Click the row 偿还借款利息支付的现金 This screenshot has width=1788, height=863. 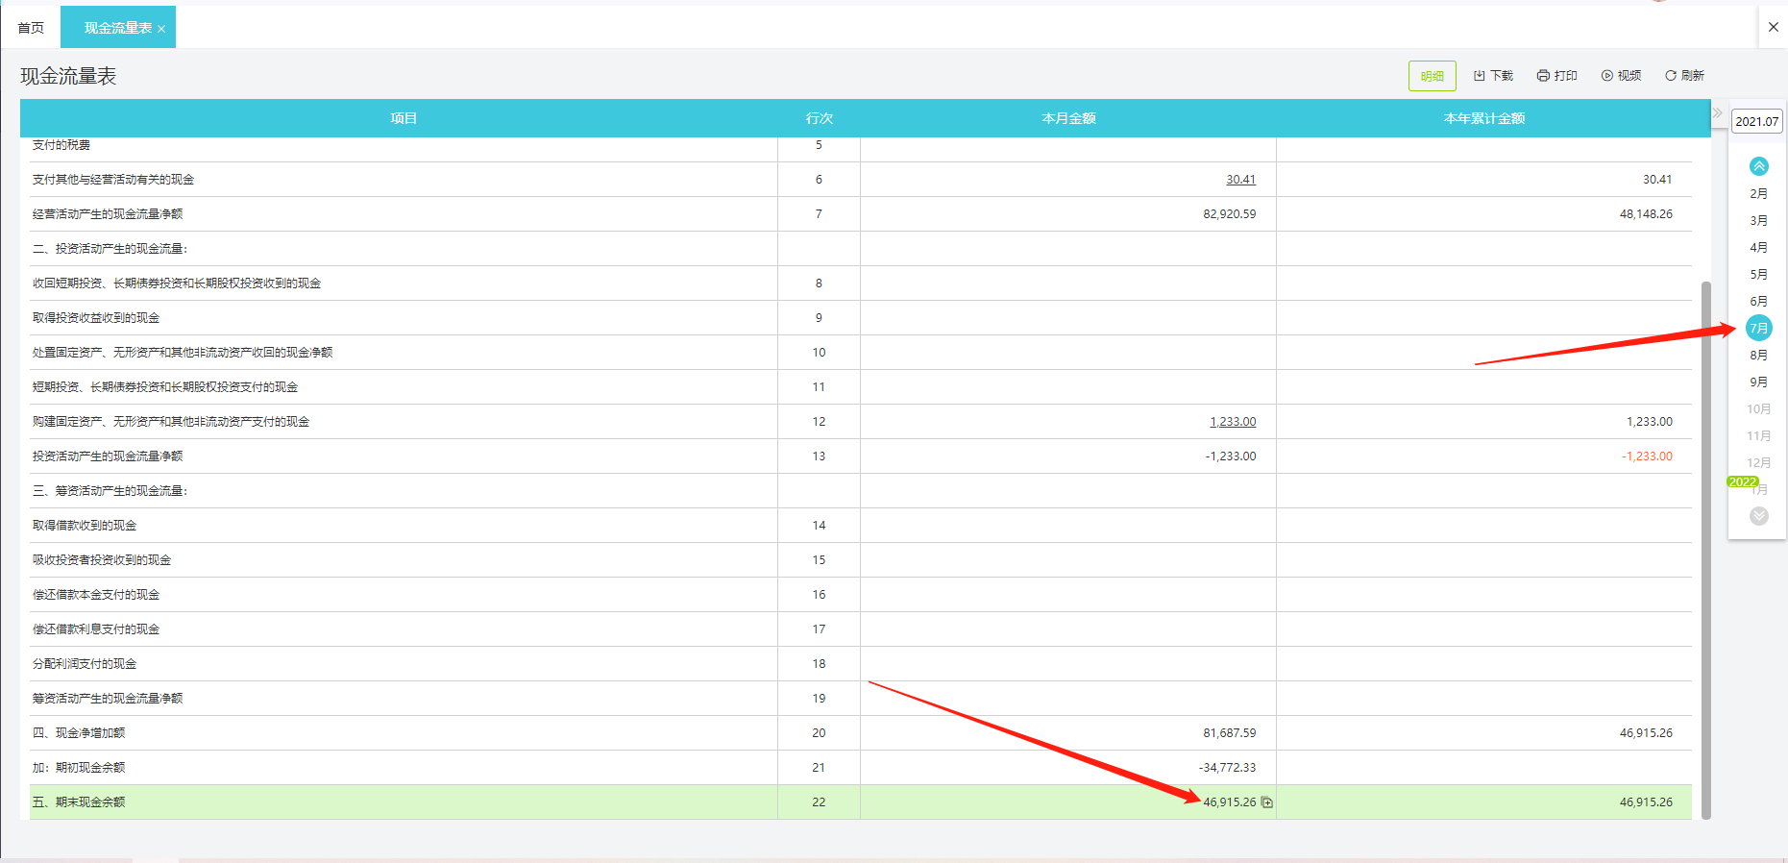point(861,629)
